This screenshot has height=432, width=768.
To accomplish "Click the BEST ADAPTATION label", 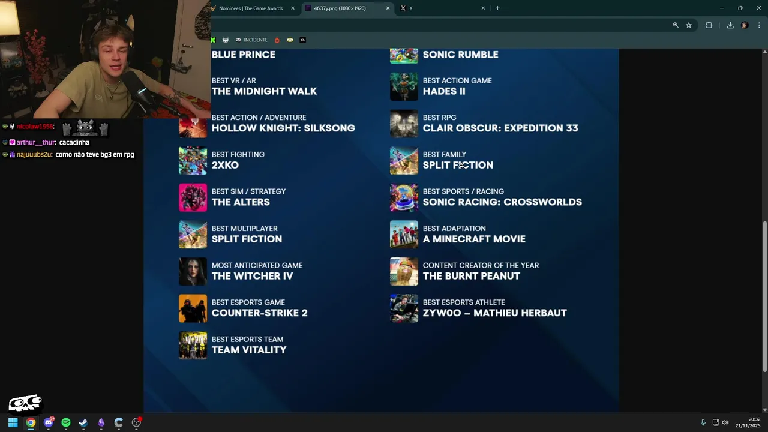I will pyautogui.click(x=454, y=229).
